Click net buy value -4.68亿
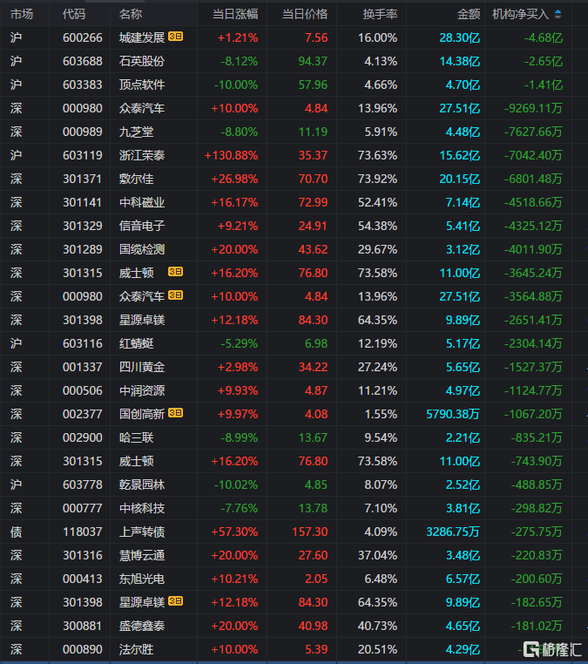 (x=544, y=37)
